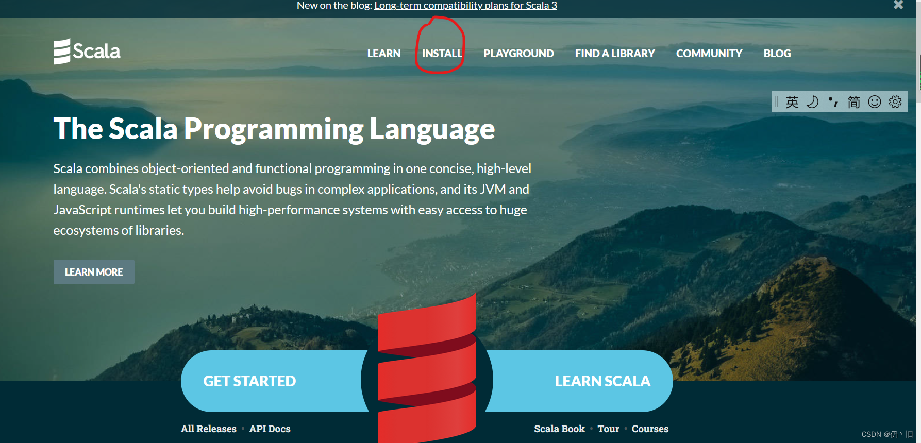Image resolution: width=921 pixels, height=443 pixels.
Task: Open the LEARN menu item
Action: point(384,54)
